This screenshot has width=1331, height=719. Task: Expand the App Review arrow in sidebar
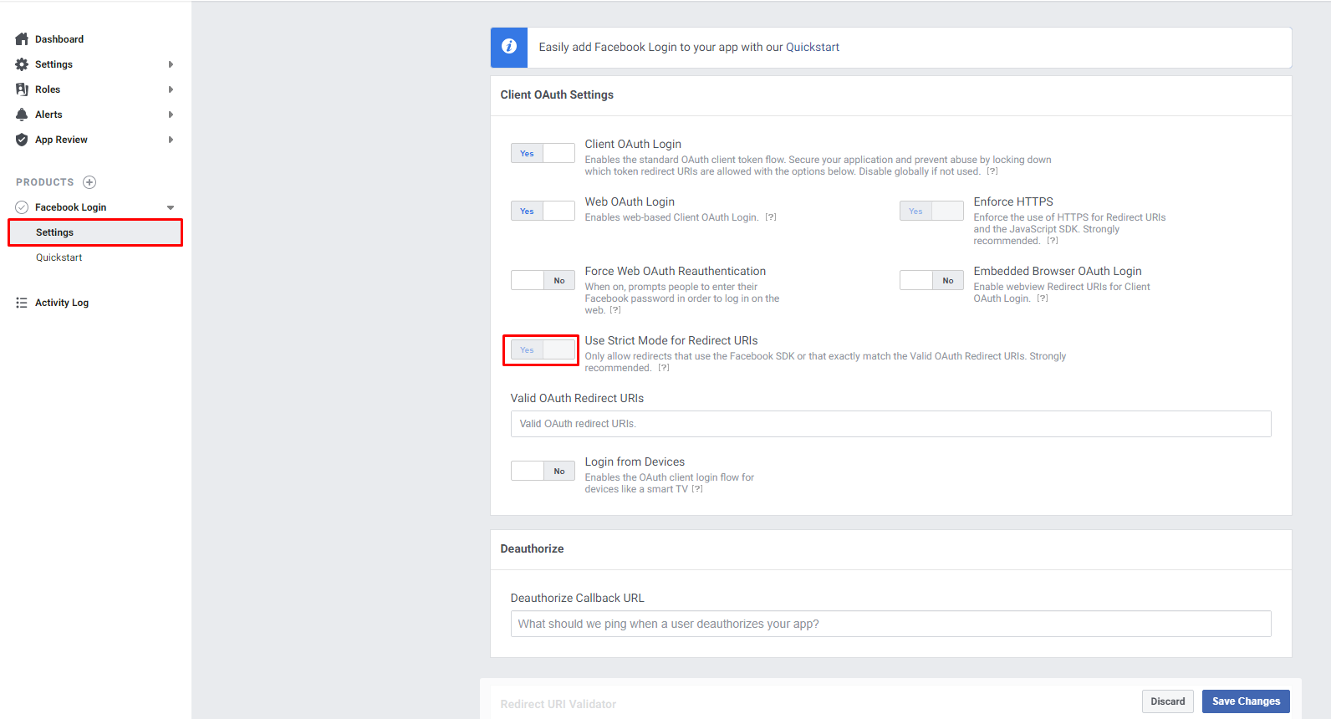tap(171, 140)
